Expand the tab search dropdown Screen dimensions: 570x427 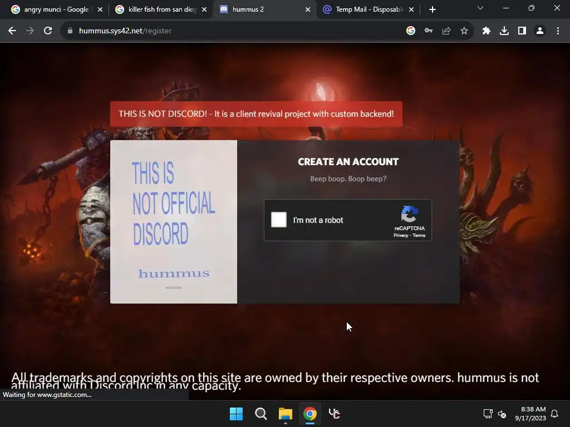pos(480,8)
